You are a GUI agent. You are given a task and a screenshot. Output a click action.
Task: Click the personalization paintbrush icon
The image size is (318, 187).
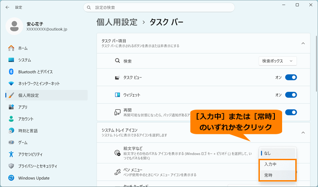click(x=11, y=95)
